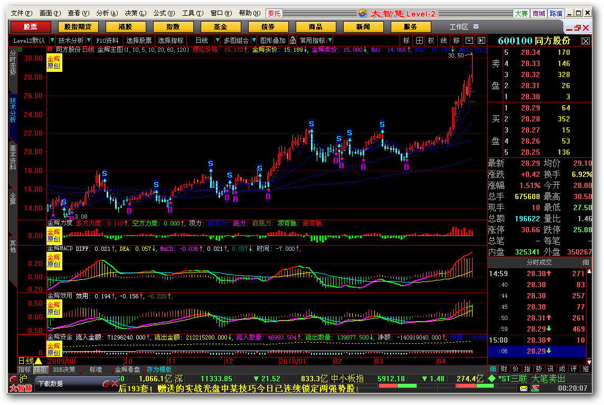This screenshot has width=604, height=405.
Task: Click the 委托 trade button
Action: (274, 13)
